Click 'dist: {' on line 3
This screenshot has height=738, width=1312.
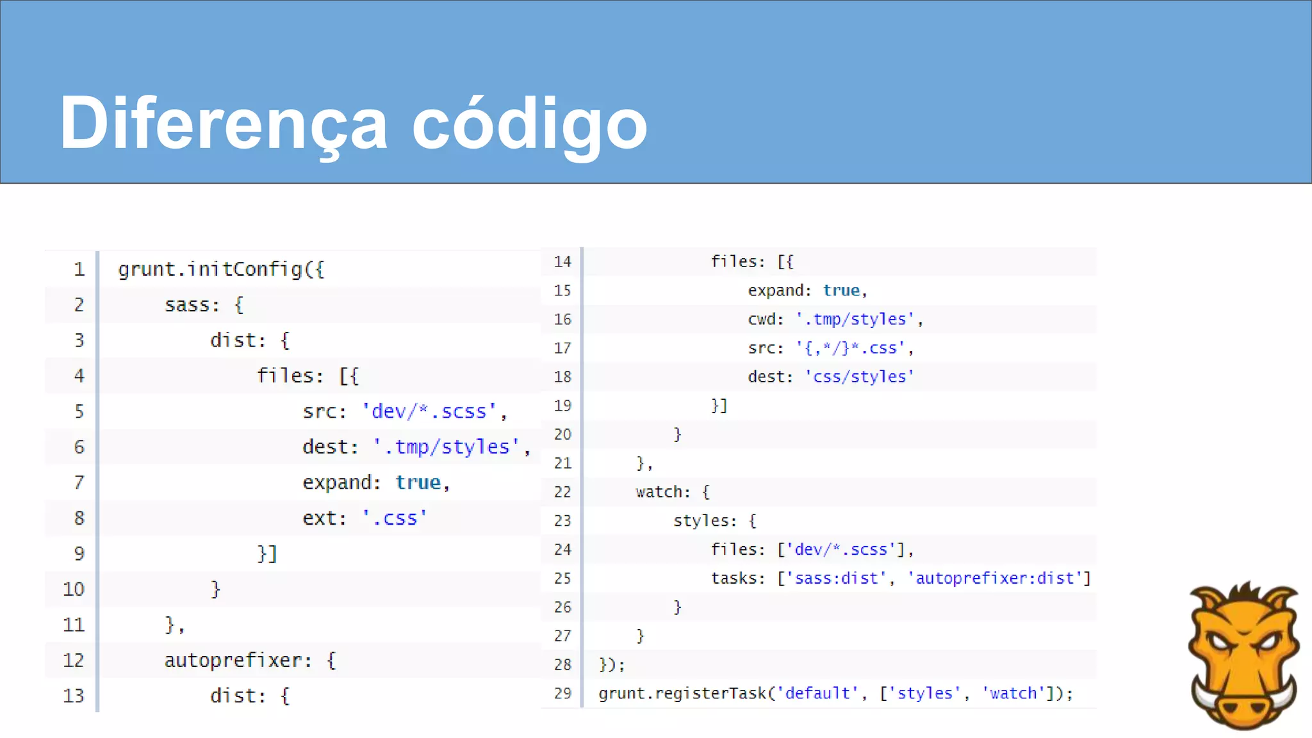point(250,340)
